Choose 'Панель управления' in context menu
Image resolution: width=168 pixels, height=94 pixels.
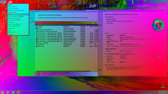pos(18,7)
